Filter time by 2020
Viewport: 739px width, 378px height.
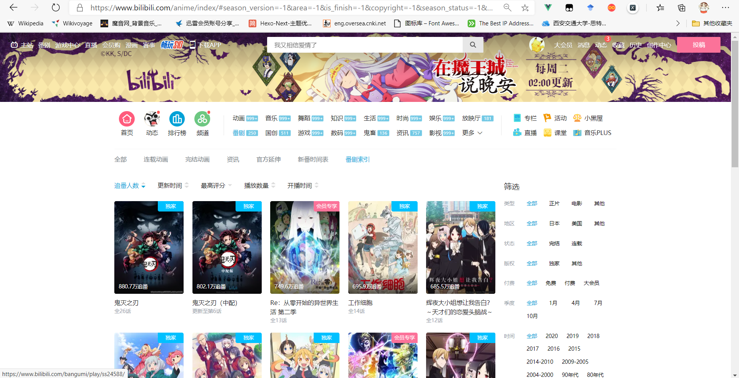[x=552, y=336]
